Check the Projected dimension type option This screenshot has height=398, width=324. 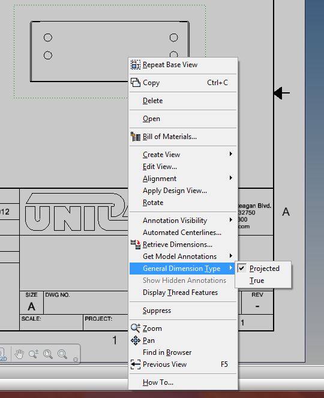263,269
